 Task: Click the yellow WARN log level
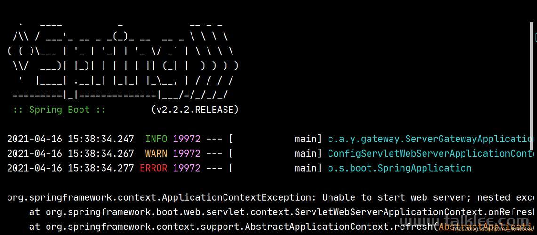[156, 154]
